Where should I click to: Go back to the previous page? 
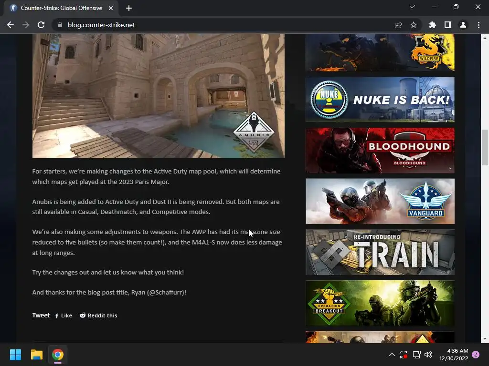(11, 25)
